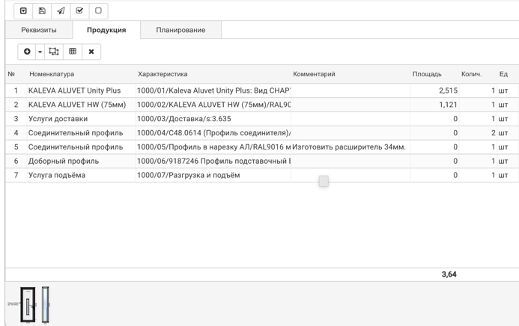519x326 pixels.
Task: Click area value 2,515
Action: pyautogui.click(x=448, y=90)
